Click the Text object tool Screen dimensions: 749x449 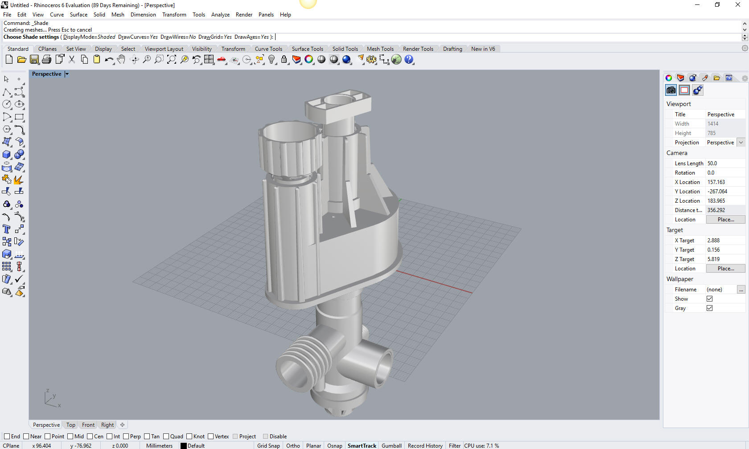point(7,229)
